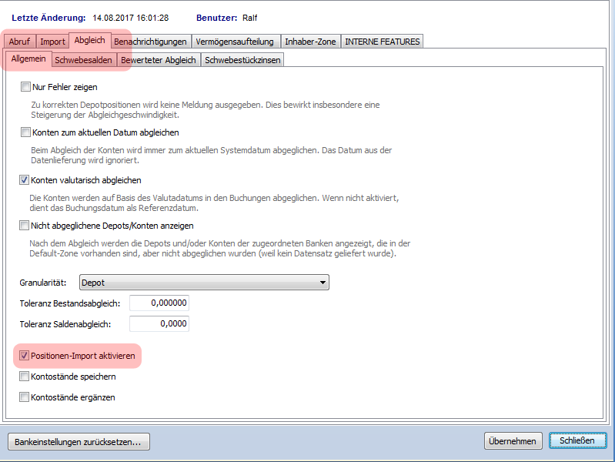The image size is (615, 462).
Task: Toggle 'Nicht abgeglichene Depots/Konten anzeigen'
Action: tap(26, 226)
